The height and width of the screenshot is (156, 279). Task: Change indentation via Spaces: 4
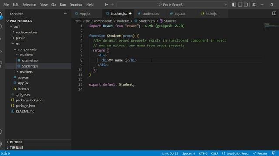click(188, 153)
